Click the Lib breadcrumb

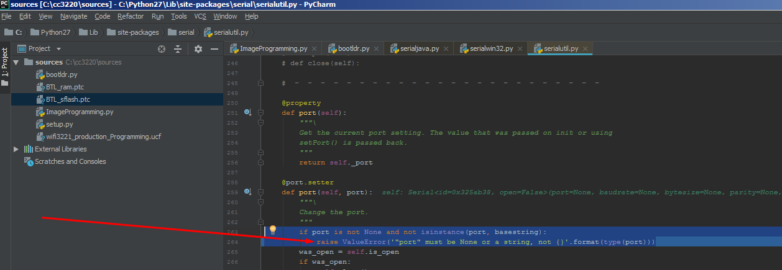click(x=88, y=32)
